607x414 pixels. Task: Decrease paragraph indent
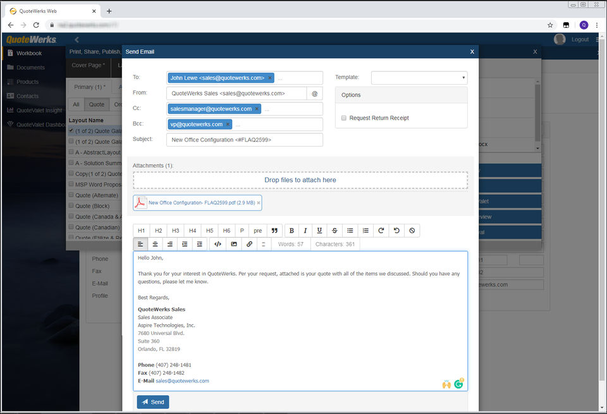[x=199, y=244]
